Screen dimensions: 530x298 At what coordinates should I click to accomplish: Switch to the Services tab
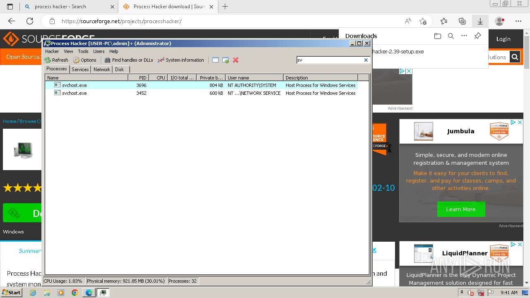click(80, 70)
